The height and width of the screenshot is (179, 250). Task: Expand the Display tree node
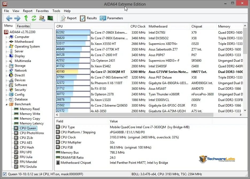click(x=6, y=56)
